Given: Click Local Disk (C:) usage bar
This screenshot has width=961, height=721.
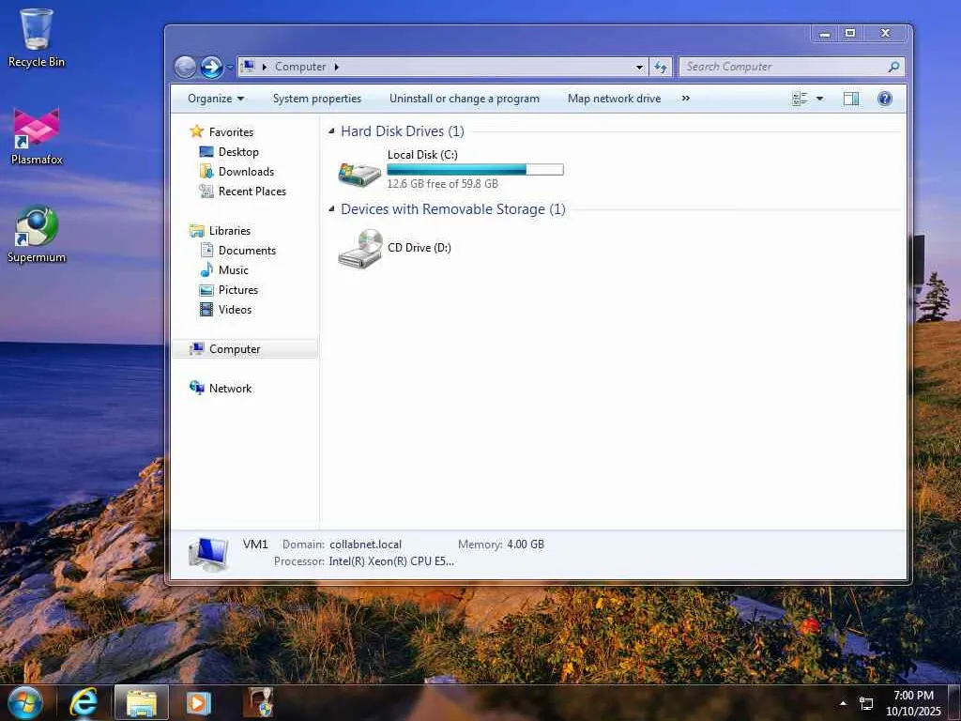Looking at the screenshot, I should (x=475, y=170).
